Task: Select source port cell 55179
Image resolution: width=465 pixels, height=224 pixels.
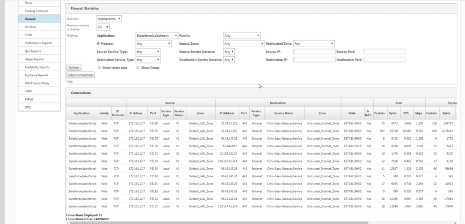Action: (x=154, y=138)
